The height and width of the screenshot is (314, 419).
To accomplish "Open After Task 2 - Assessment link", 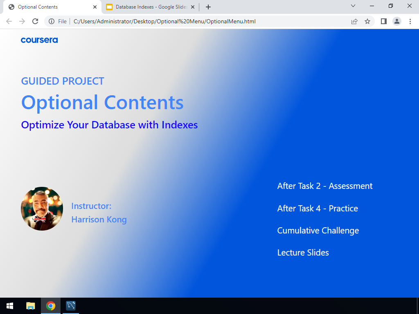I will point(324,186).
